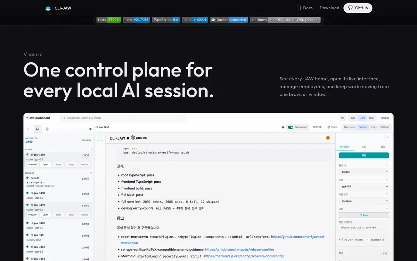Screen dimensions: 417x261
Task: Click the teal 저장 save button
Action: tap(364, 155)
